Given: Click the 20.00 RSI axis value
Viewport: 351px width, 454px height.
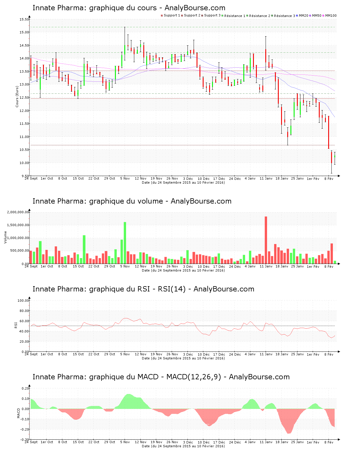Looking at the screenshot, I should [24, 342].
